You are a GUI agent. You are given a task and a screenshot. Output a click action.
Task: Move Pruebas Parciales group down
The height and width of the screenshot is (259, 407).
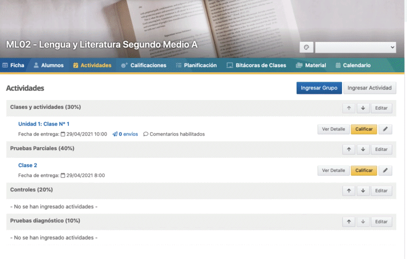click(x=363, y=149)
